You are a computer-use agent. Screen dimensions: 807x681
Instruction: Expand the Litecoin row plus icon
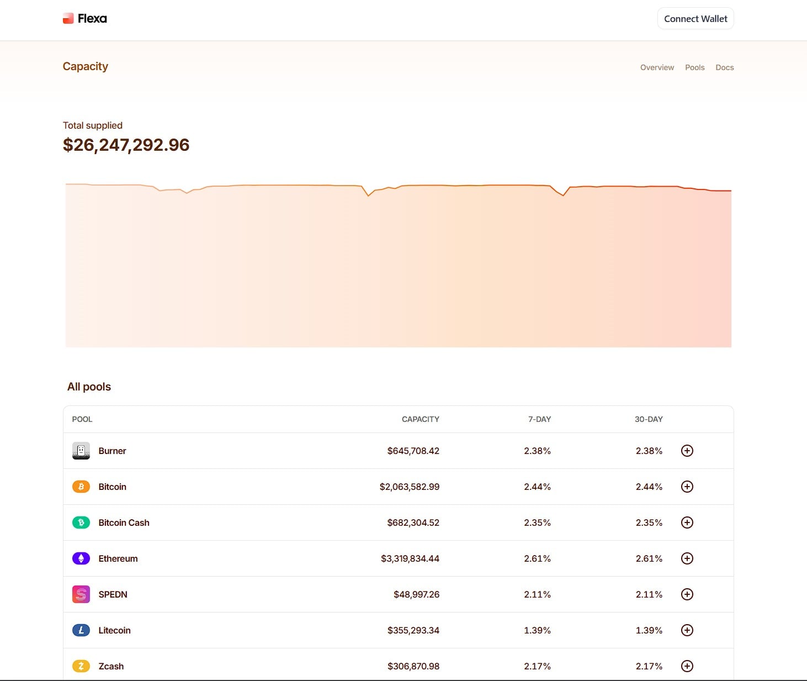[687, 630]
